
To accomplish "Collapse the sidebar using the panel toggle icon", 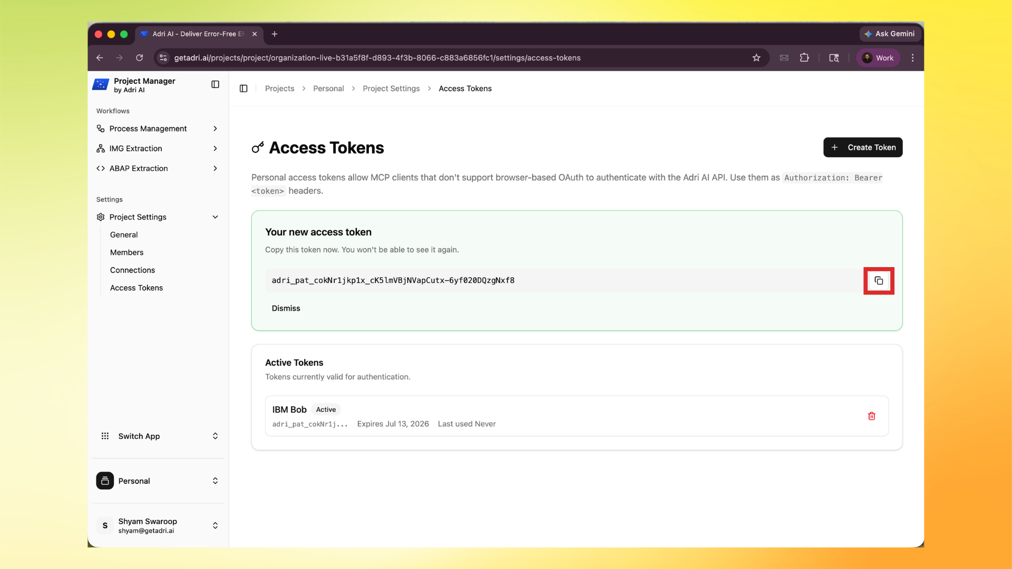I will tap(244, 89).
